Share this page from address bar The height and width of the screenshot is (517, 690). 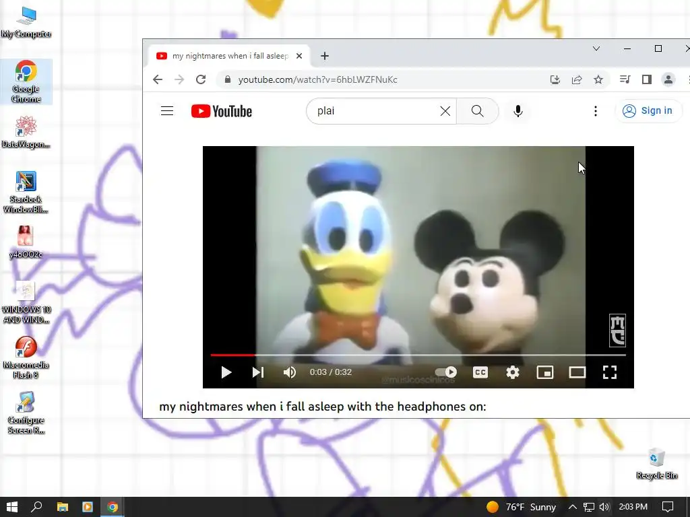(577, 79)
